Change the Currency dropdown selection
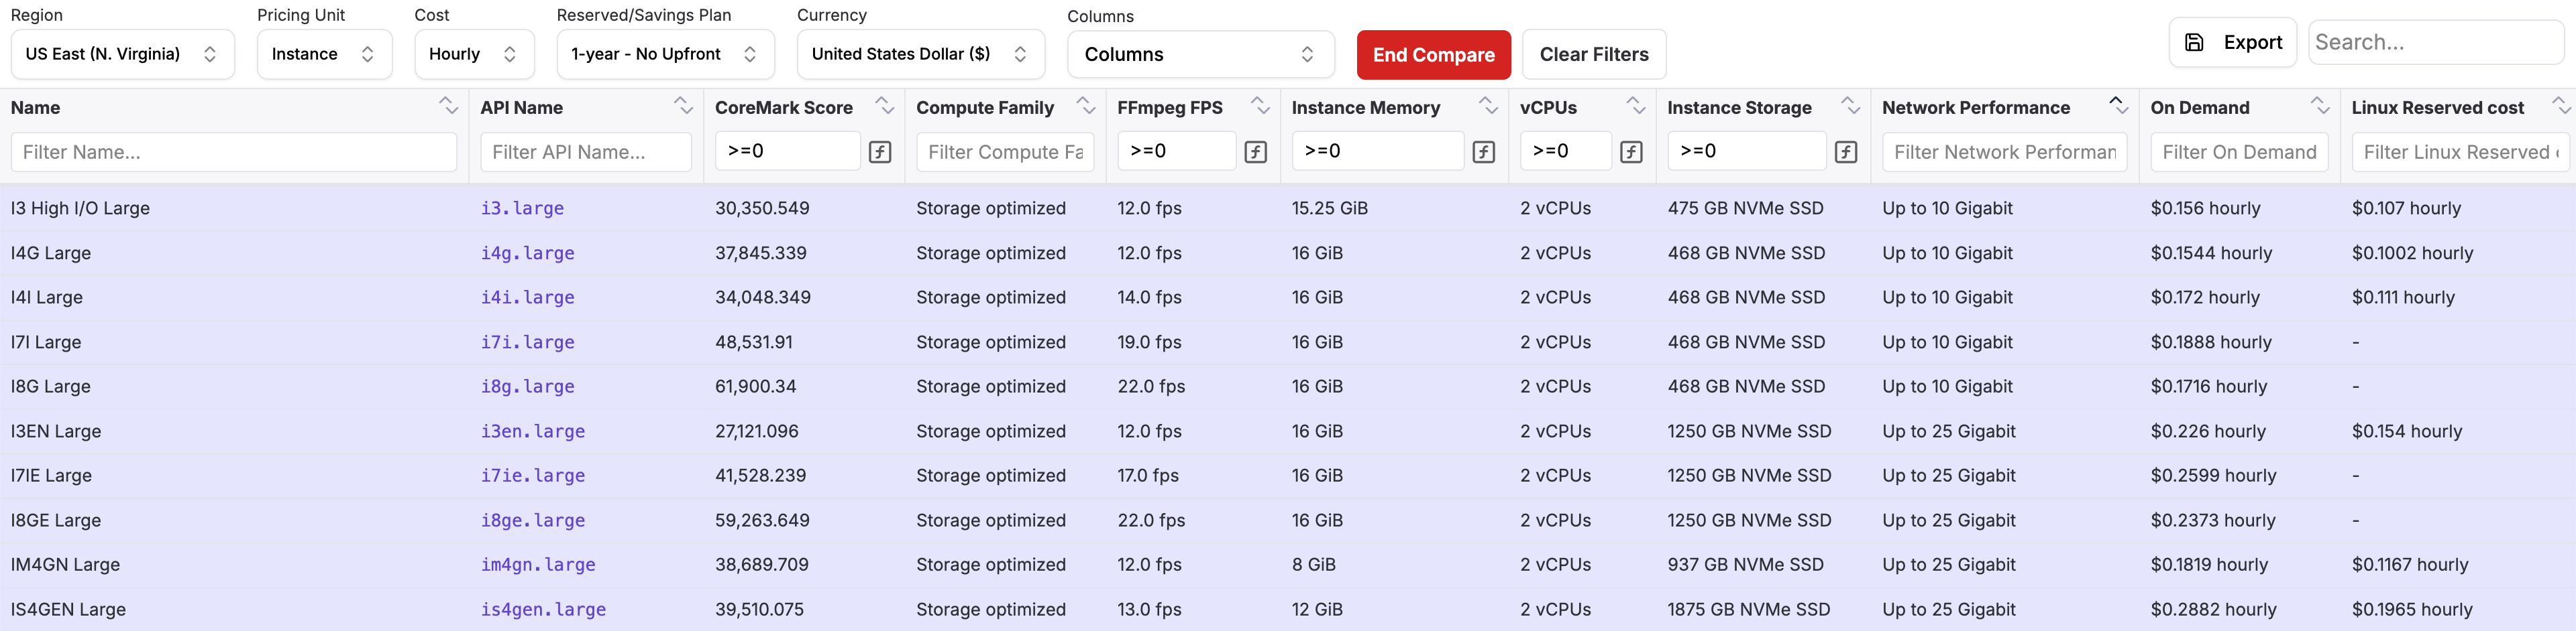Viewport: 2576px width, 631px height. [x=920, y=54]
